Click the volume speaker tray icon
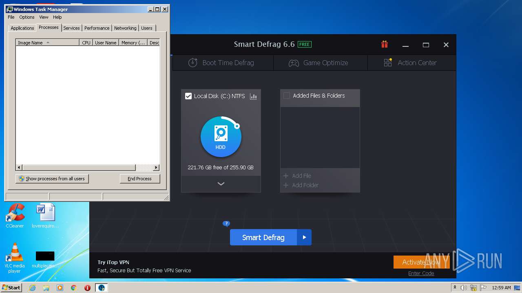522x293 pixels. click(x=464, y=288)
